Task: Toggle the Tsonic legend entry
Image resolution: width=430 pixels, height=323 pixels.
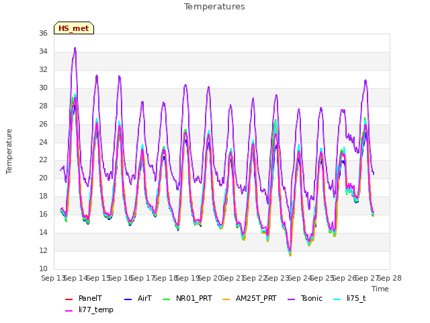Action: point(305,299)
